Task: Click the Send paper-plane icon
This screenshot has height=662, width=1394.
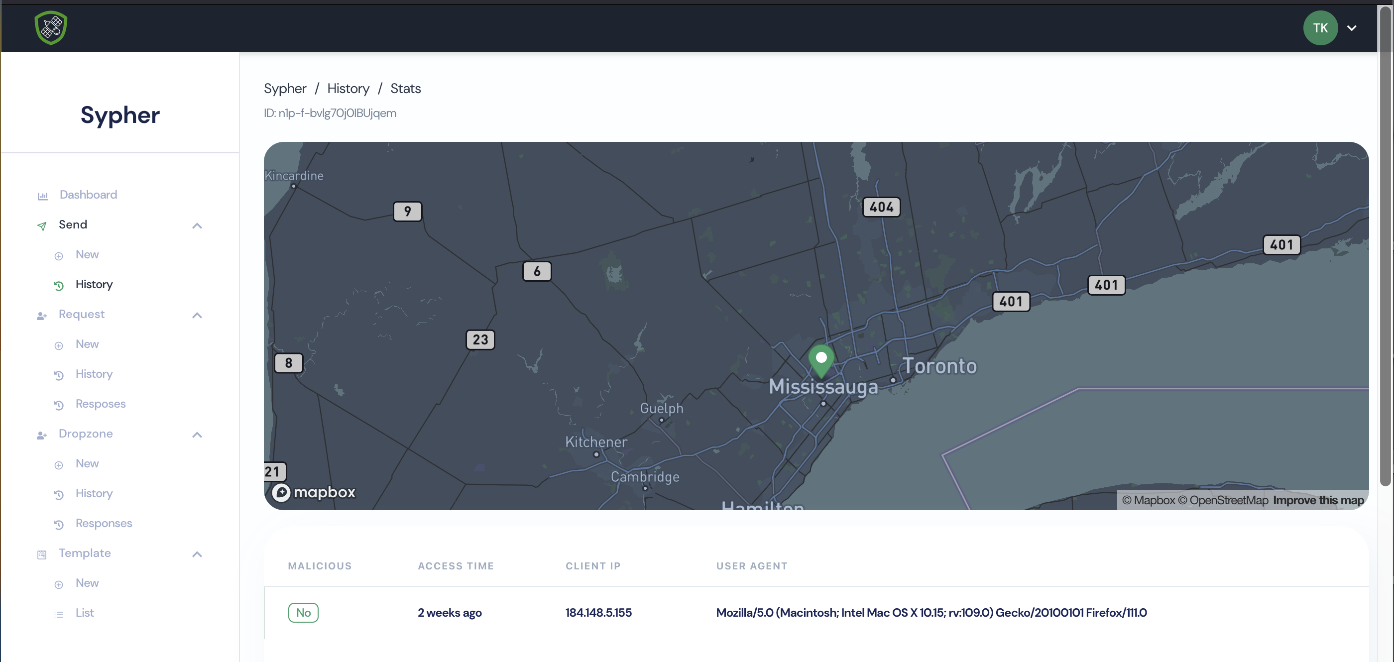Action: point(42,225)
